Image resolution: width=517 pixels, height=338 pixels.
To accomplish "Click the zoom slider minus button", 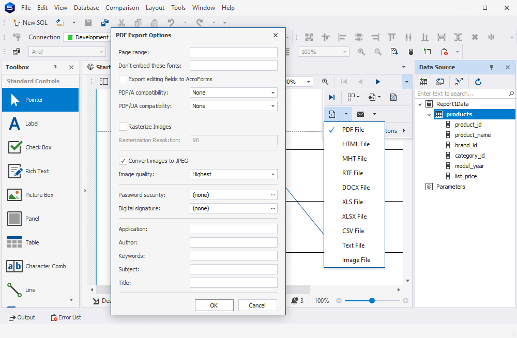I will [x=339, y=300].
